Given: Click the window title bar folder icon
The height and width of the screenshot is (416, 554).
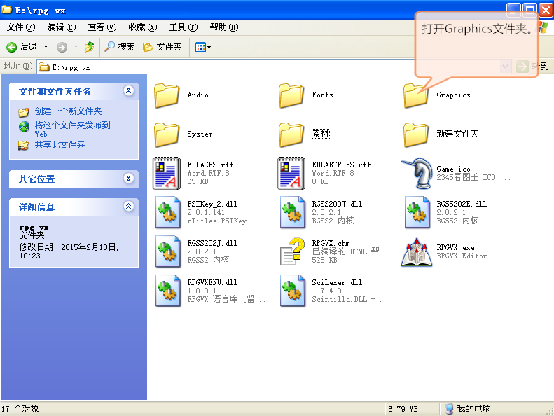Looking at the screenshot, I should 6,10.
